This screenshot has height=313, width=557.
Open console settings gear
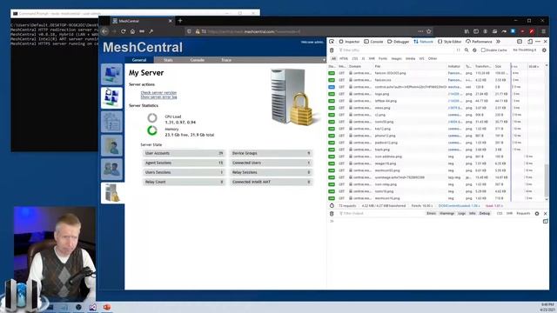tap(537, 214)
